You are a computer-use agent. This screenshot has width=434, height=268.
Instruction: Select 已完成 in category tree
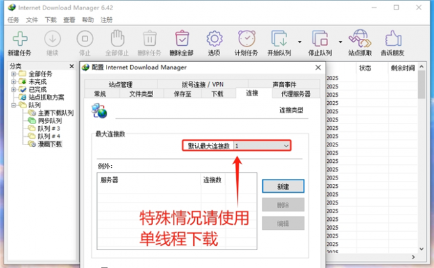tap(38, 89)
